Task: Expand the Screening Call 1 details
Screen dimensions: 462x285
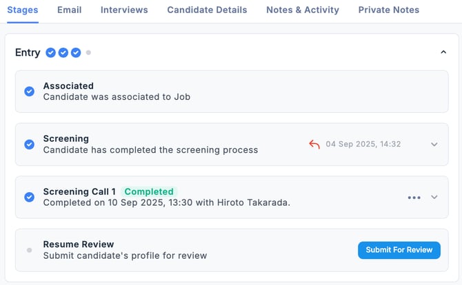Action: (434, 197)
